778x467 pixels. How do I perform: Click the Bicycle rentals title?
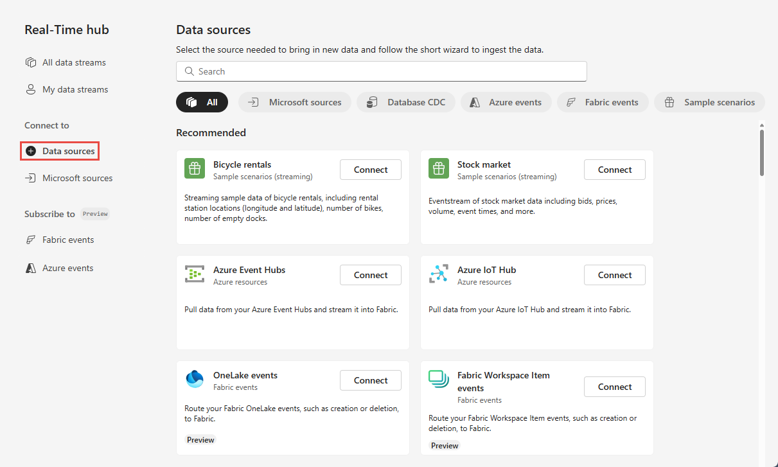pyautogui.click(x=242, y=164)
